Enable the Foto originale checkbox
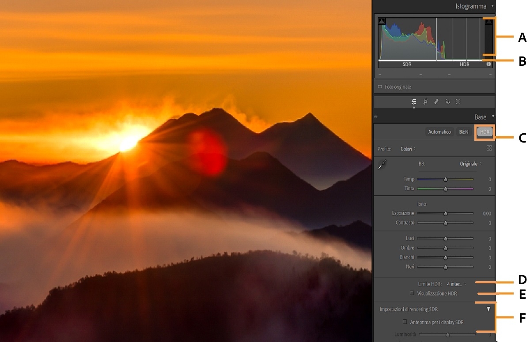Screen dimensions: 530x342 pyautogui.click(x=380, y=87)
